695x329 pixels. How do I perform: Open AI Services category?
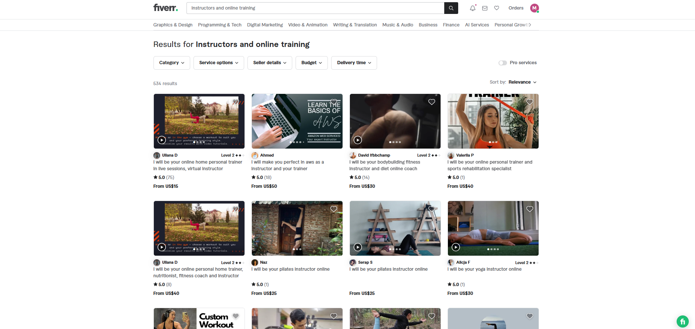477,25
